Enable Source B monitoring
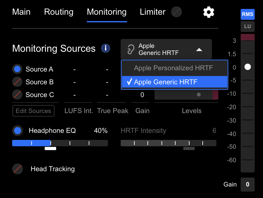The width and height of the screenshot is (263, 198). 18,82
